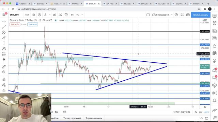Open the fx indicators dialog
Image resolution: width=218 pixels, height=122 pixels.
point(45,15)
